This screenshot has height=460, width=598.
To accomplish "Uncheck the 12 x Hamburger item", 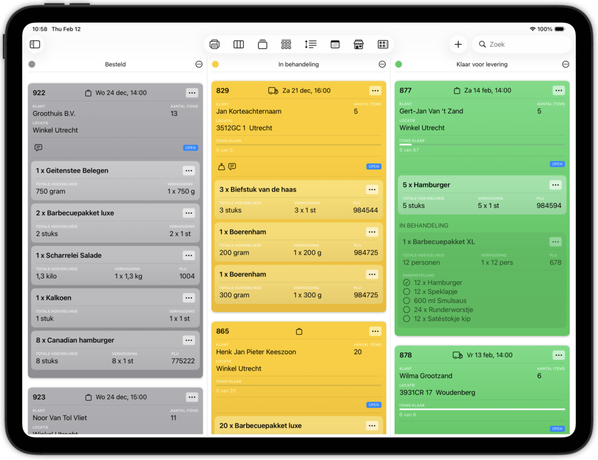I will click(407, 282).
